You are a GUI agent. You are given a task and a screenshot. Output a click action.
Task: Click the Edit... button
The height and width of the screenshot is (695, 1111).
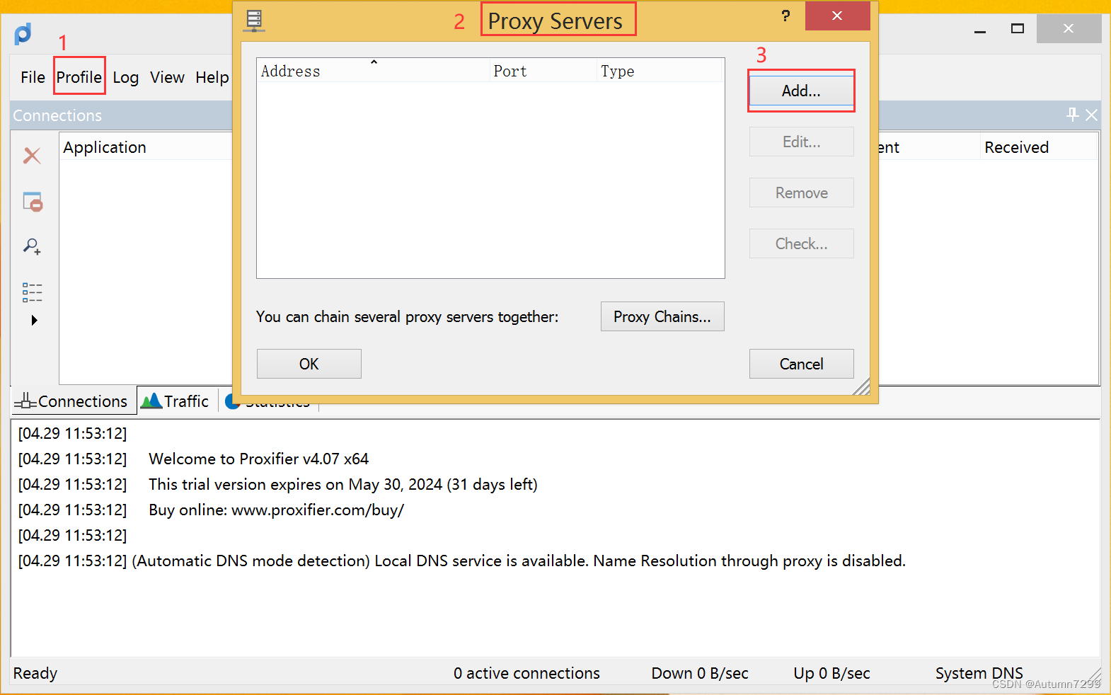tap(801, 142)
